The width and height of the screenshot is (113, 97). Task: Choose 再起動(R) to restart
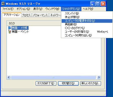(87, 24)
